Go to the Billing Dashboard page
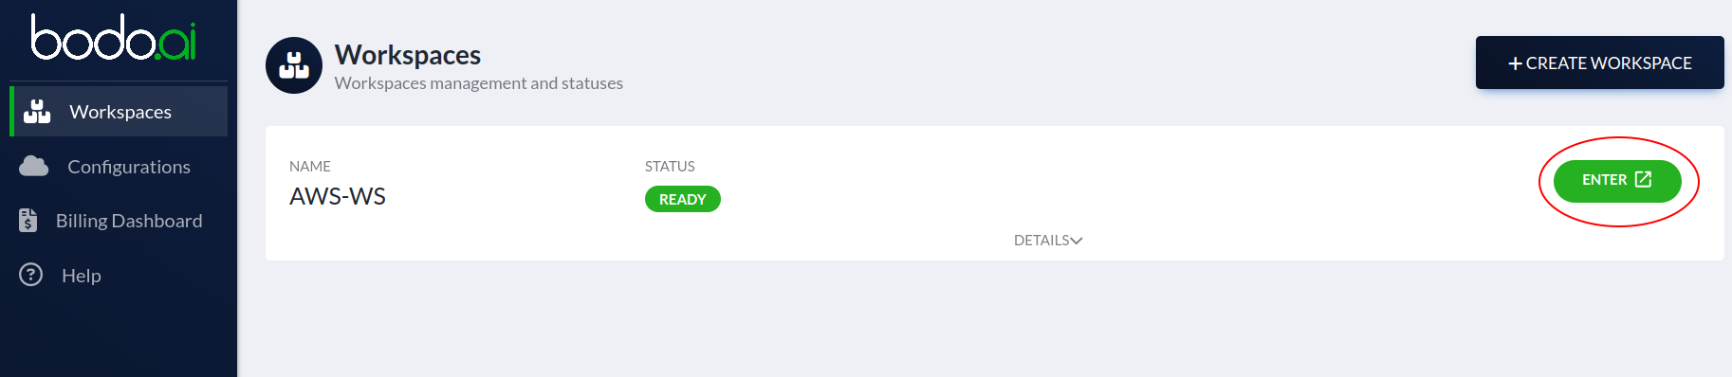Viewport: 1732px width, 377px height. point(119,221)
